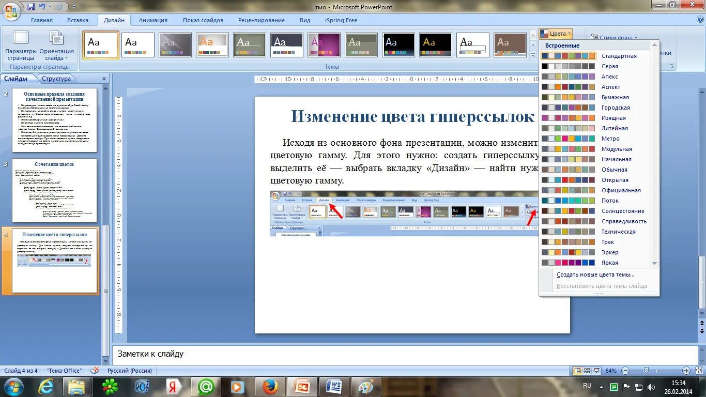Image resolution: width=706 pixels, height=397 pixels.
Task: Select the slide 3 thumbnail Сочетания цветов
Action: (x=54, y=190)
